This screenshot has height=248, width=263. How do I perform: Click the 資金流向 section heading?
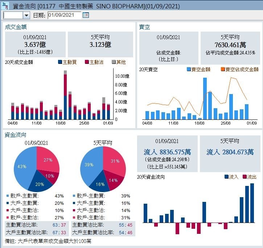tap(16, 135)
